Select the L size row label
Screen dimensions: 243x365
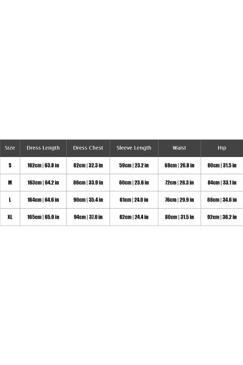pyautogui.click(x=10, y=200)
